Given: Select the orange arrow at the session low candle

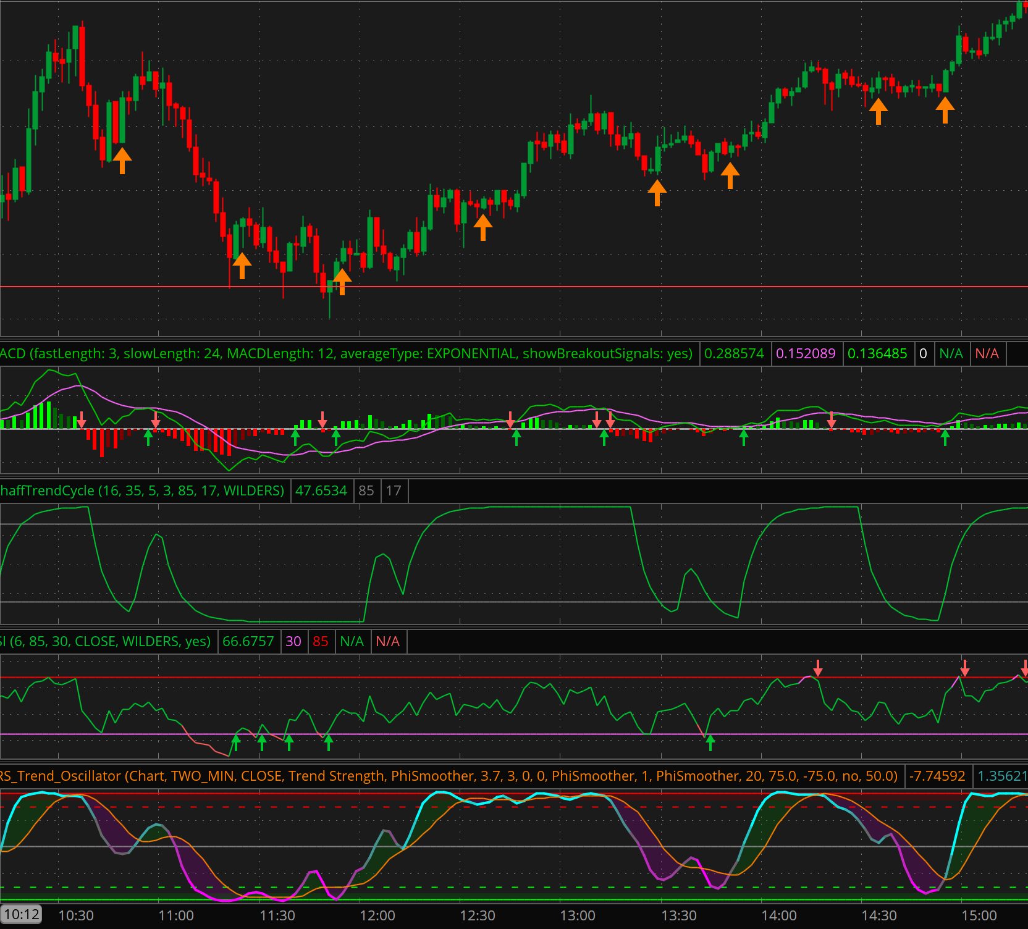Looking at the screenshot, I should tap(342, 282).
